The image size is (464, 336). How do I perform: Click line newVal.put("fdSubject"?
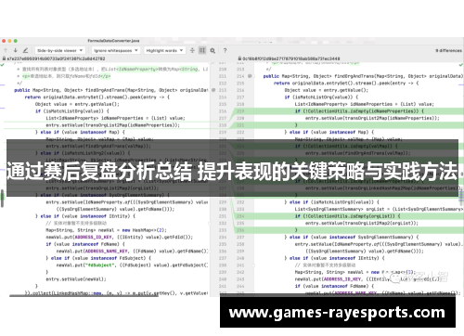coord(132,265)
